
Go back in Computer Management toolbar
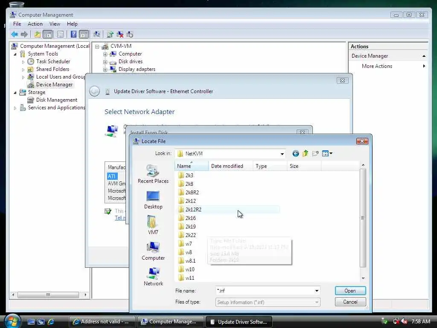(x=15, y=34)
